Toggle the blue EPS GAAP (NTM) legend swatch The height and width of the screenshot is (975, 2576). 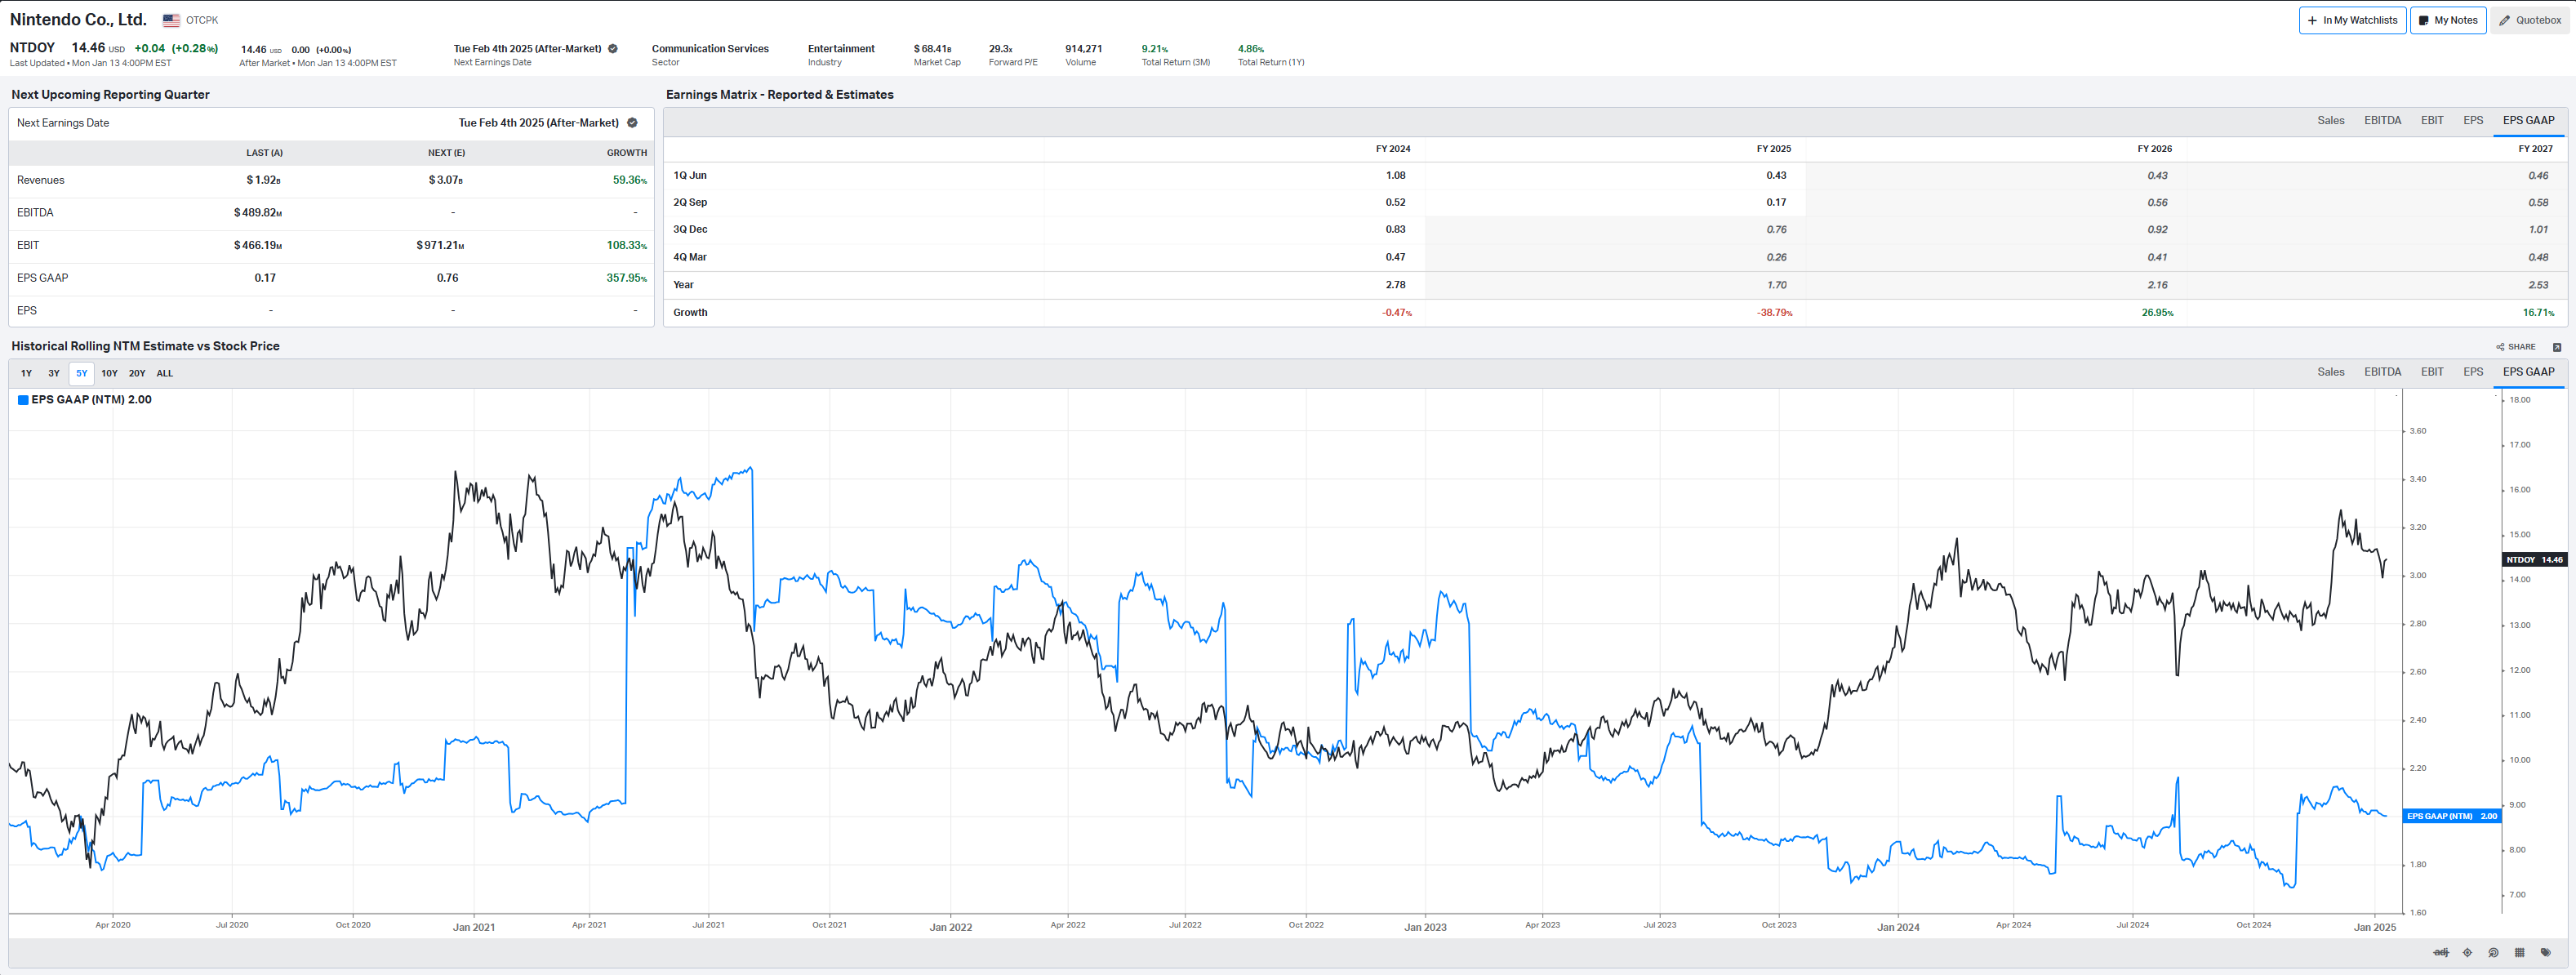click(23, 400)
